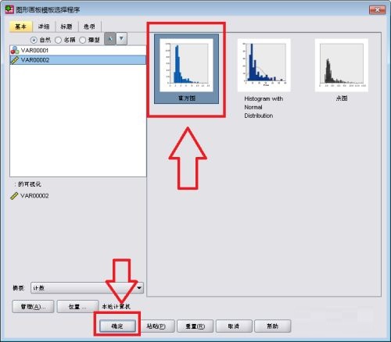Close the template chooser dialog
Screen dimensions: 391x342
coord(377,10)
